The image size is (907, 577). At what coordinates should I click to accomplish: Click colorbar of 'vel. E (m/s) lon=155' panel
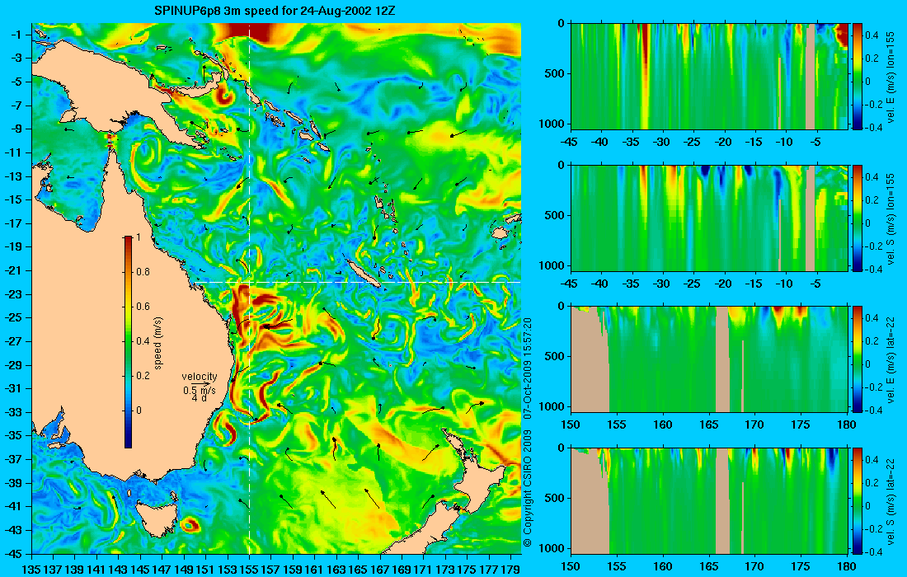click(858, 77)
